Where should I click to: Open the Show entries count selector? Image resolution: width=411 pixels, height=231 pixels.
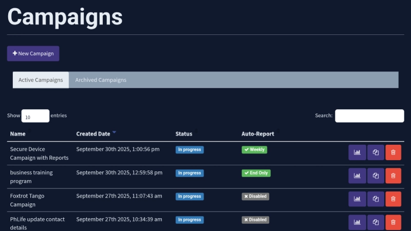point(35,116)
